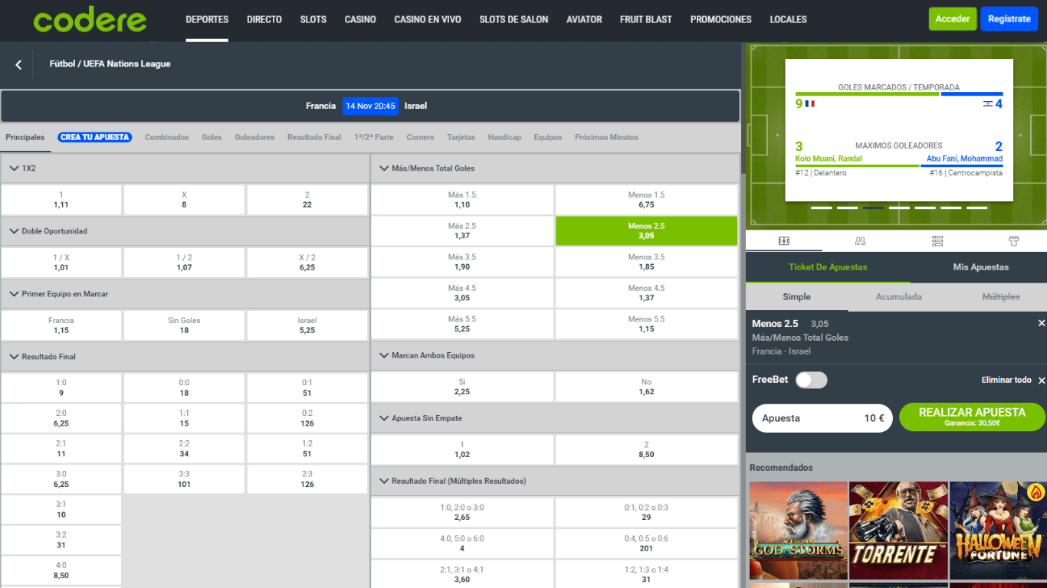Open the Torrente slot game thumbnail

[898, 531]
